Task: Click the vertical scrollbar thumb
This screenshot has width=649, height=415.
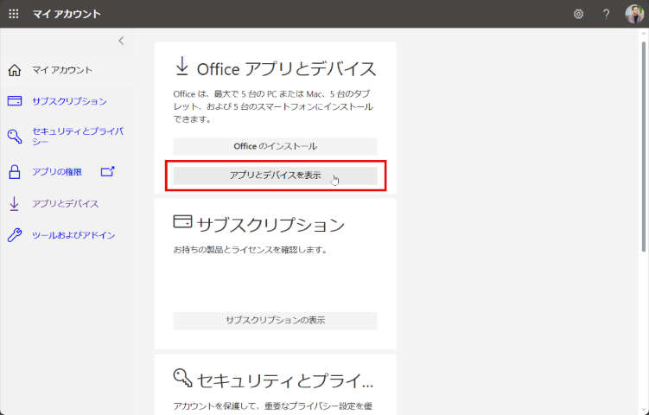Action: pos(644,146)
